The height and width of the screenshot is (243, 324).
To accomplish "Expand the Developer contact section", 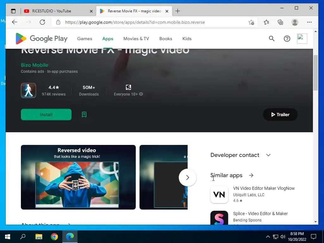I will click(268, 155).
